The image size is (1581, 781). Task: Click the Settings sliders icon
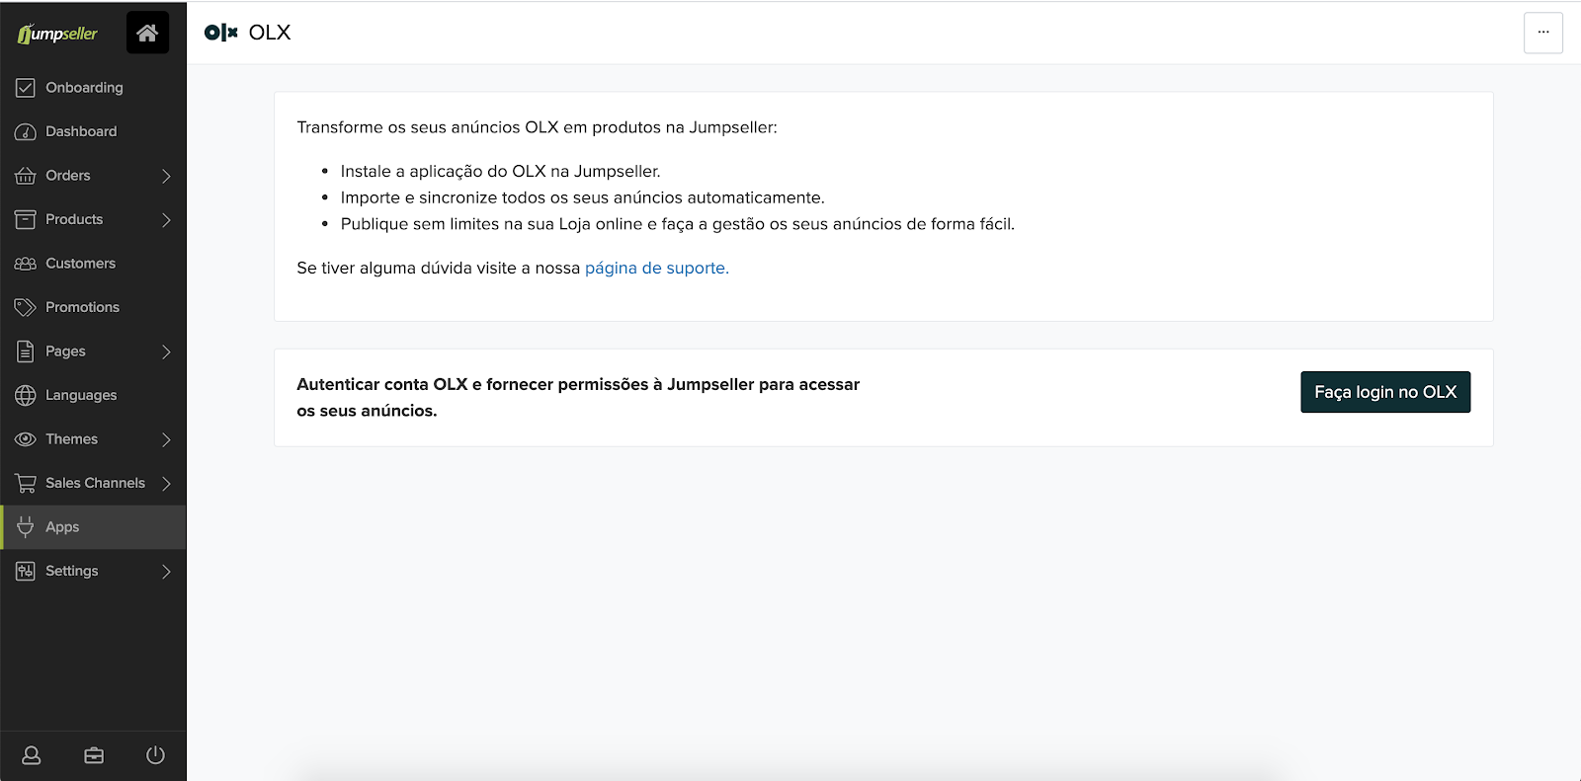(26, 571)
